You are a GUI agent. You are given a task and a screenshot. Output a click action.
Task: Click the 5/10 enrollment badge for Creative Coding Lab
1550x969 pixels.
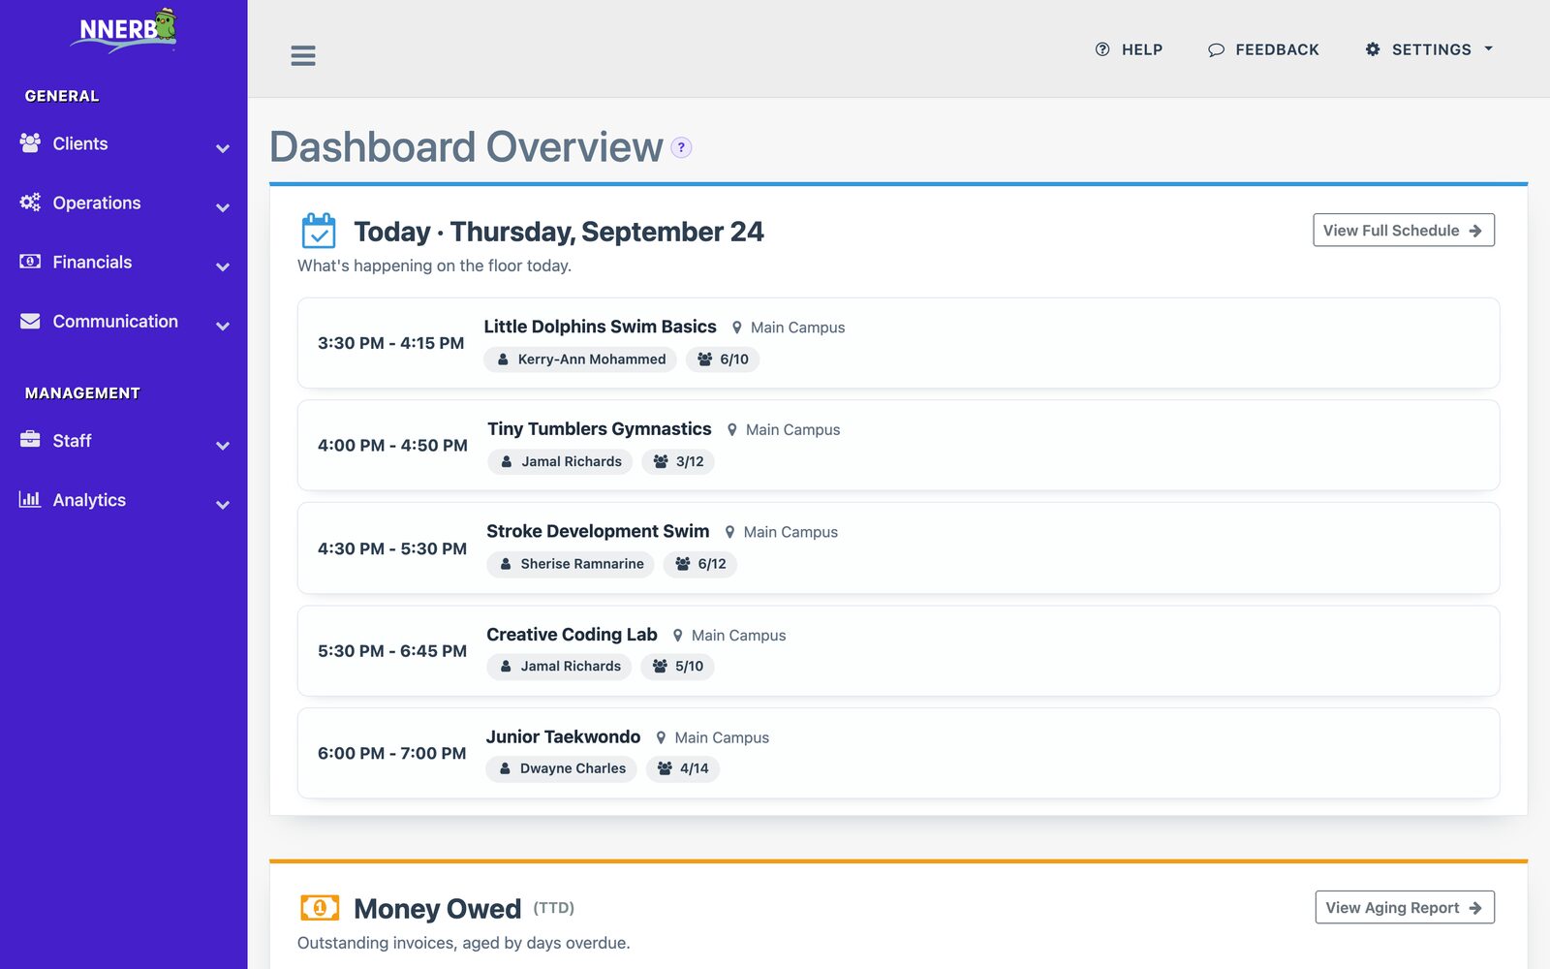677,667
